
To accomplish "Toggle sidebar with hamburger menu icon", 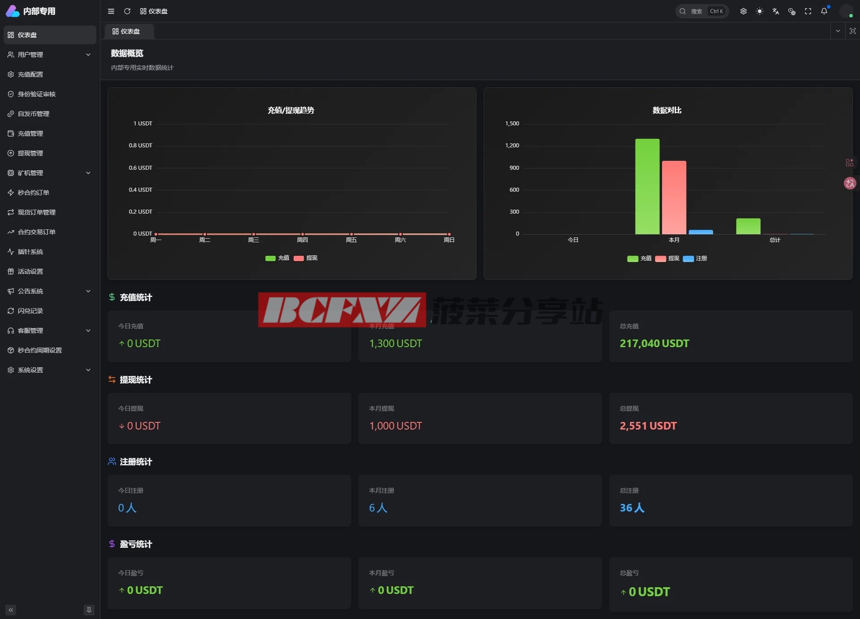I will [x=111, y=11].
